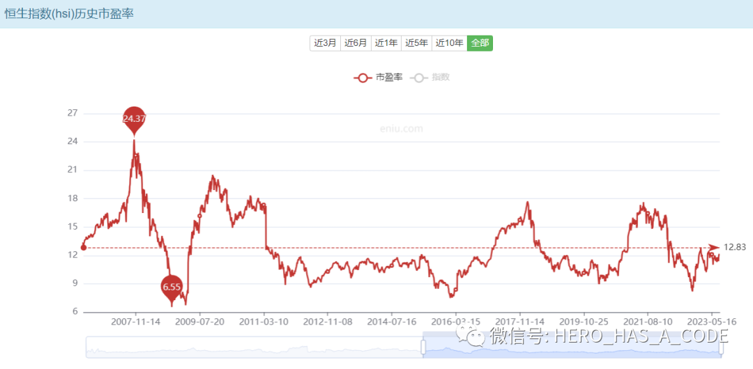Click the 24.37 maximum value pin marker
Screen dimensions: 753x369
(x=134, y=120)
